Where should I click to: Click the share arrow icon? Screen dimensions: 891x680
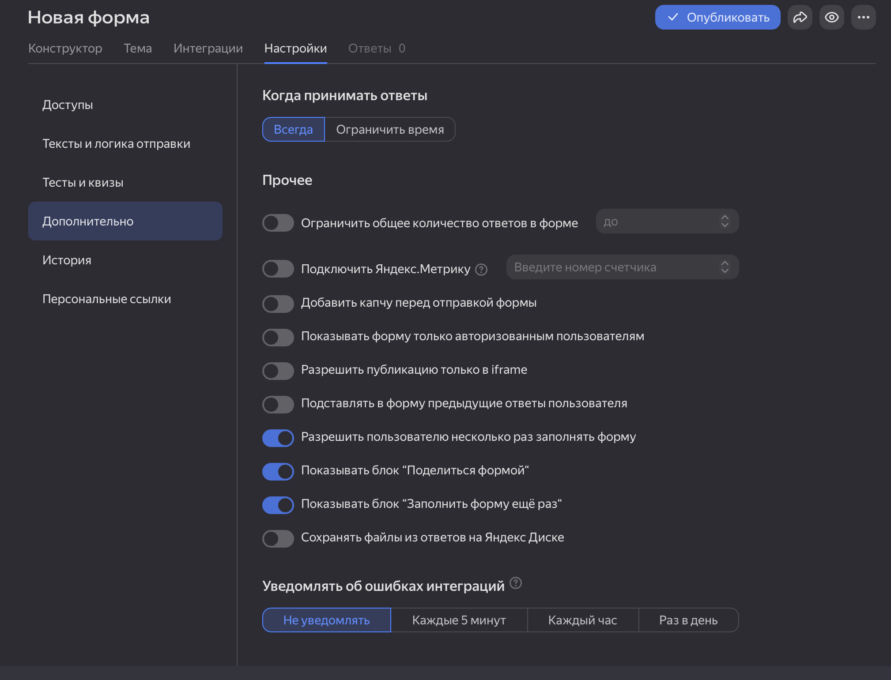(x=800, y=17)
